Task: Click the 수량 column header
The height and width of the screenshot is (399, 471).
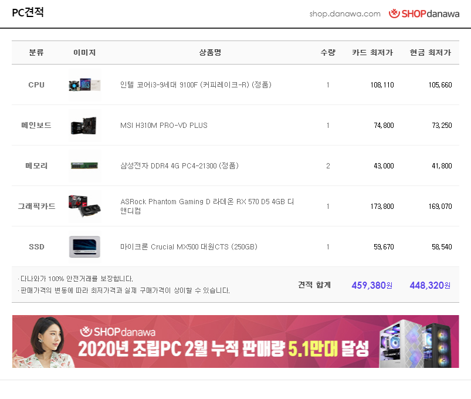Action: (328, 53)
